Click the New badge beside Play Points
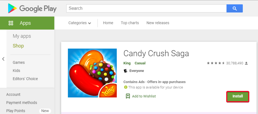258x114 pixels. [45, 111]
